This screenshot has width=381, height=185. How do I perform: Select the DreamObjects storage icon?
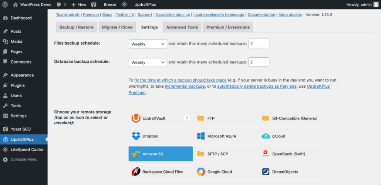tap(266, 172)
